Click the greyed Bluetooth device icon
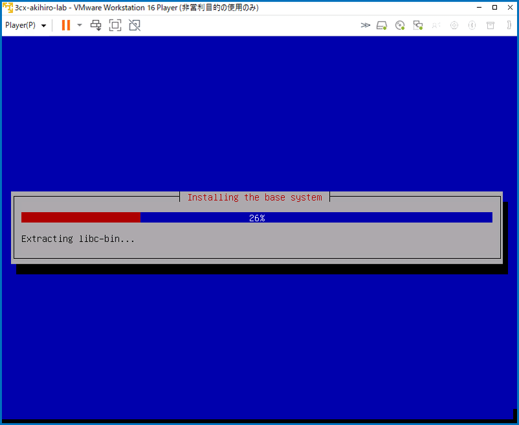Image resolution: width=519 pixels, height=425 pixels. [x=472, y=25]
